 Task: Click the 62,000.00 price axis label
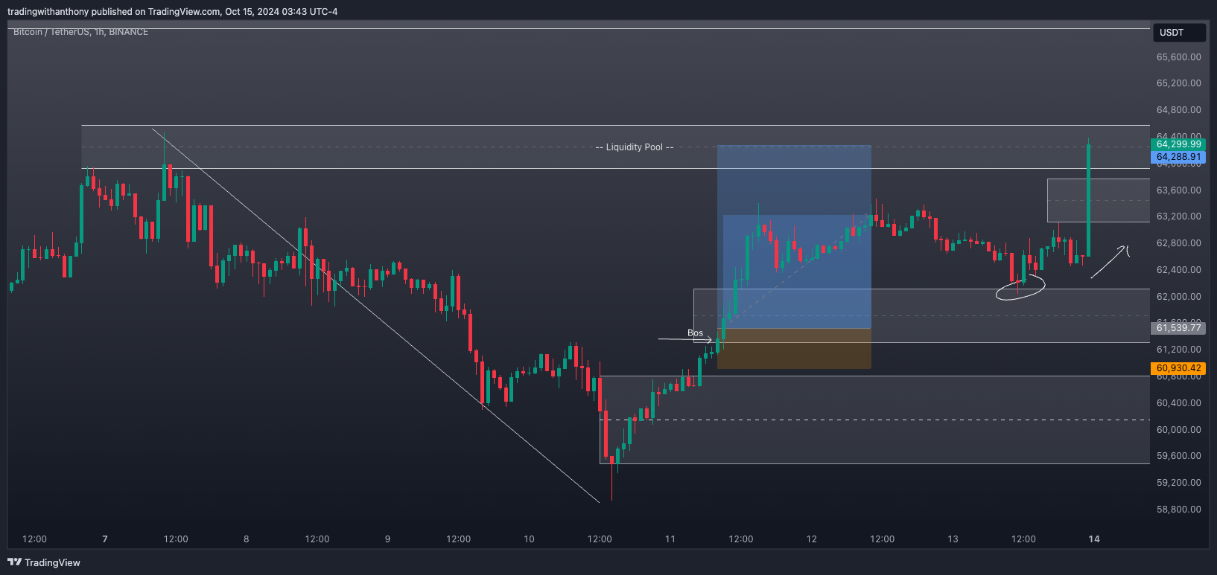[1178, 296]
